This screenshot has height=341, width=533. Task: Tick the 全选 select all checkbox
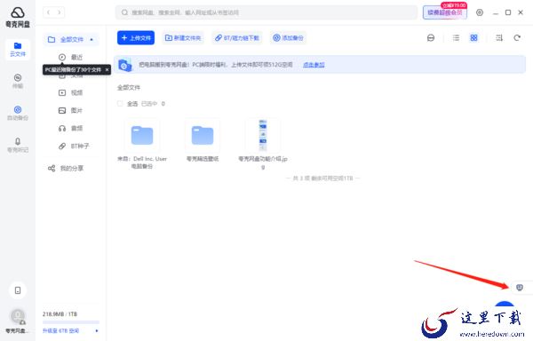click(x=120, y=103)
